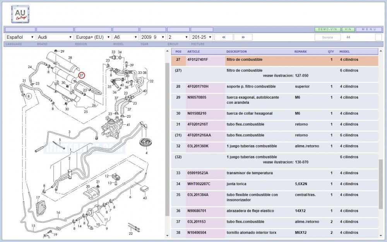The width and height of the screenshot is (387, 242).
Task: Click description 'soporte p. filtro combustible'
Action: [x=251, y=86]
